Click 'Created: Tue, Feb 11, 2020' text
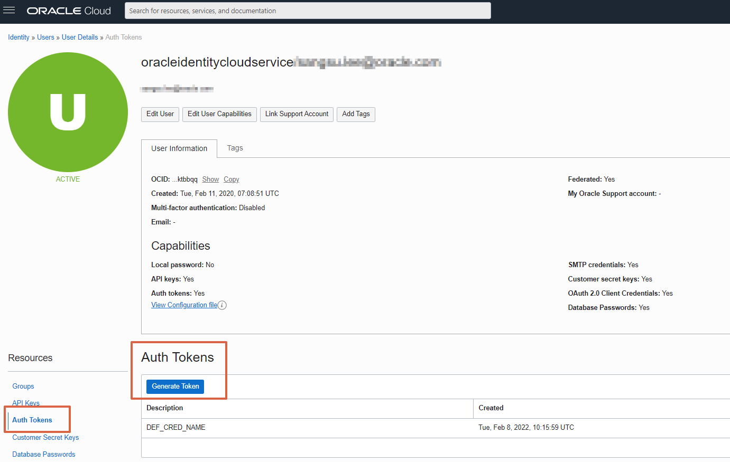This screenshot has height=462, width=730. pyautogui.click(x=215, y=194)
